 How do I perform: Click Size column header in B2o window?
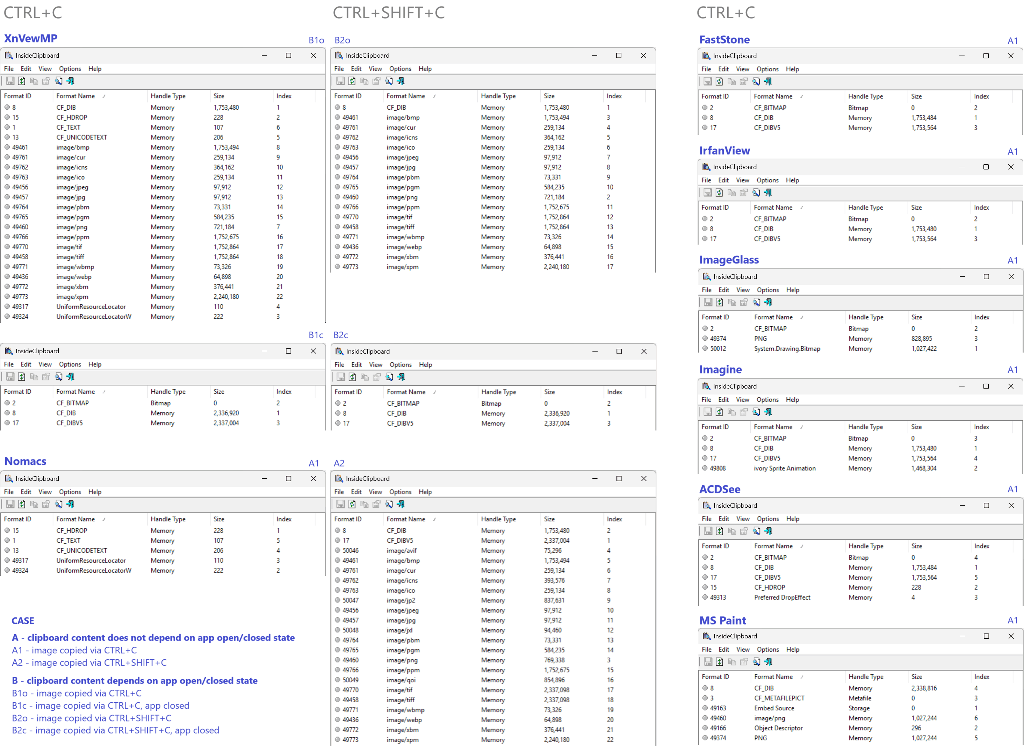point(549,96)
